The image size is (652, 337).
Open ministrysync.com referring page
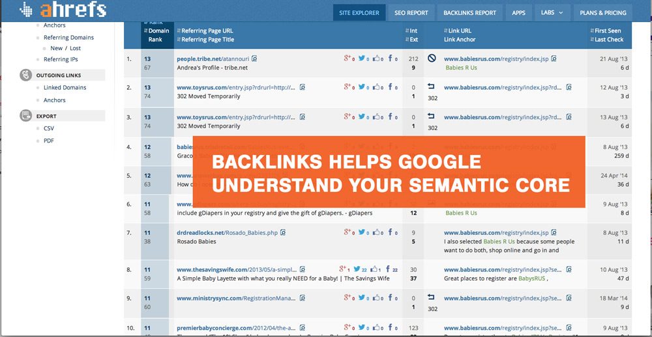tap(236, 299)
